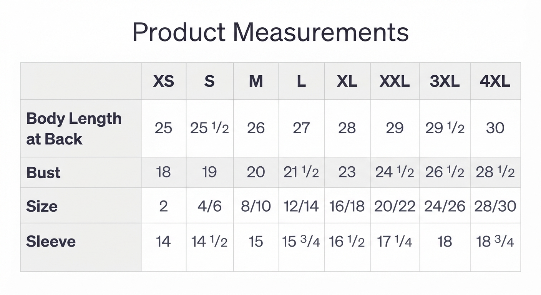This screenshot has height=295, width=541.
Task: Select the 4XL column header
Action: (495, 81)
